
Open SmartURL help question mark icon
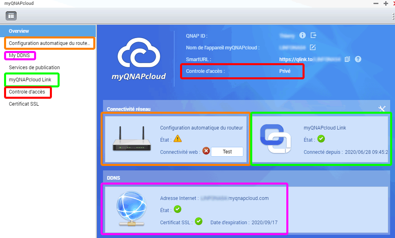tap(358, 59)
